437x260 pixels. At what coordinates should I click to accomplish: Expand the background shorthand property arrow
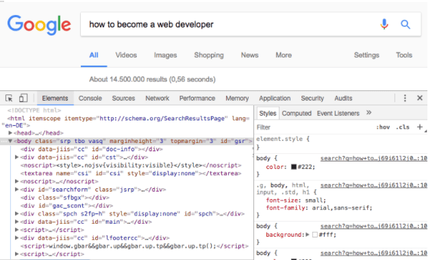tap(308, 235)
